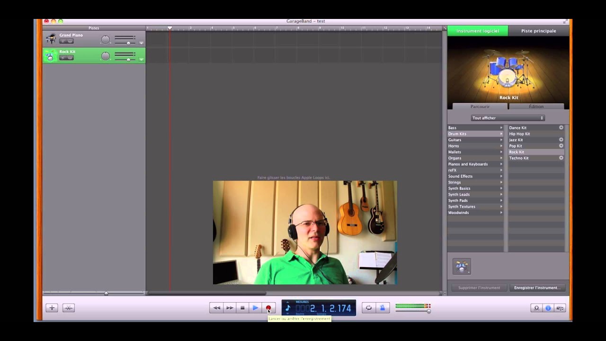Click the Rock Kit drum track icon
The height and width of the screenshot is (341, 606).
[50, 56]
